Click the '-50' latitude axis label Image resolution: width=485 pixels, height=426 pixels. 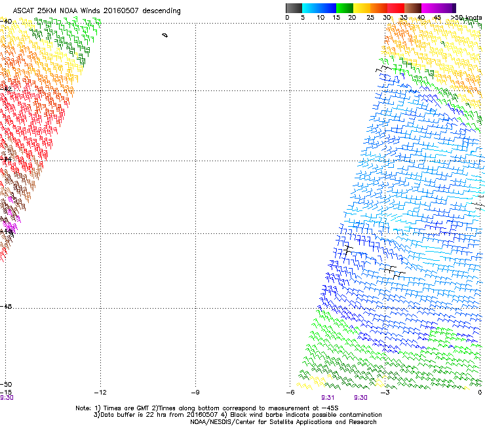(x=6, y=384)
